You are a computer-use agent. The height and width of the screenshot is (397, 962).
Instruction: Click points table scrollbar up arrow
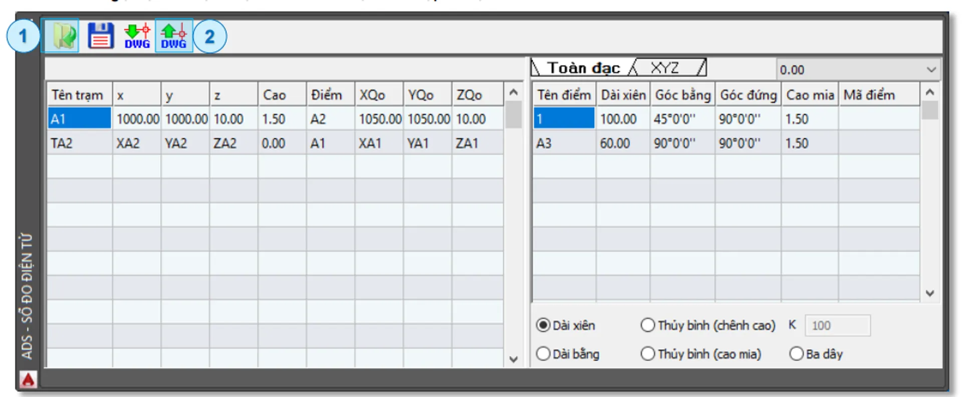[x=930, y=92]
